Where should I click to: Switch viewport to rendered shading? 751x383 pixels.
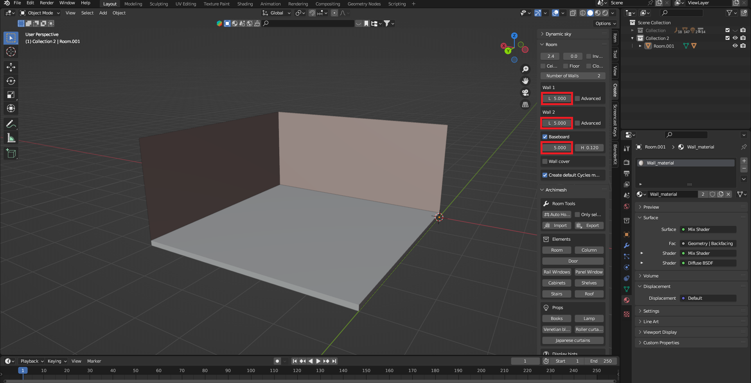coord(605,13)
